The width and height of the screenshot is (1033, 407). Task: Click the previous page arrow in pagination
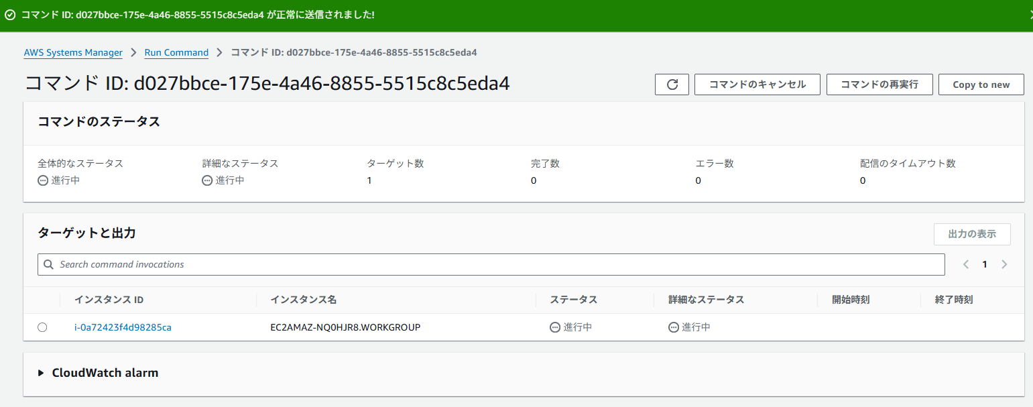(x=965, y=264)
